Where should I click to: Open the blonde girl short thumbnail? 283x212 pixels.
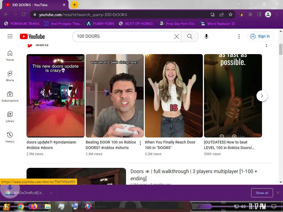coord(174,96)
